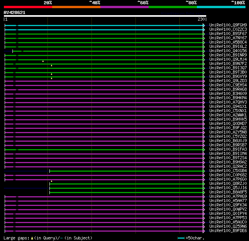Image resolution: width=249 pixels, height=241 pixels.
Task: Click the yellow gap marker under A7P6G0 row
Action: [51, 181]
